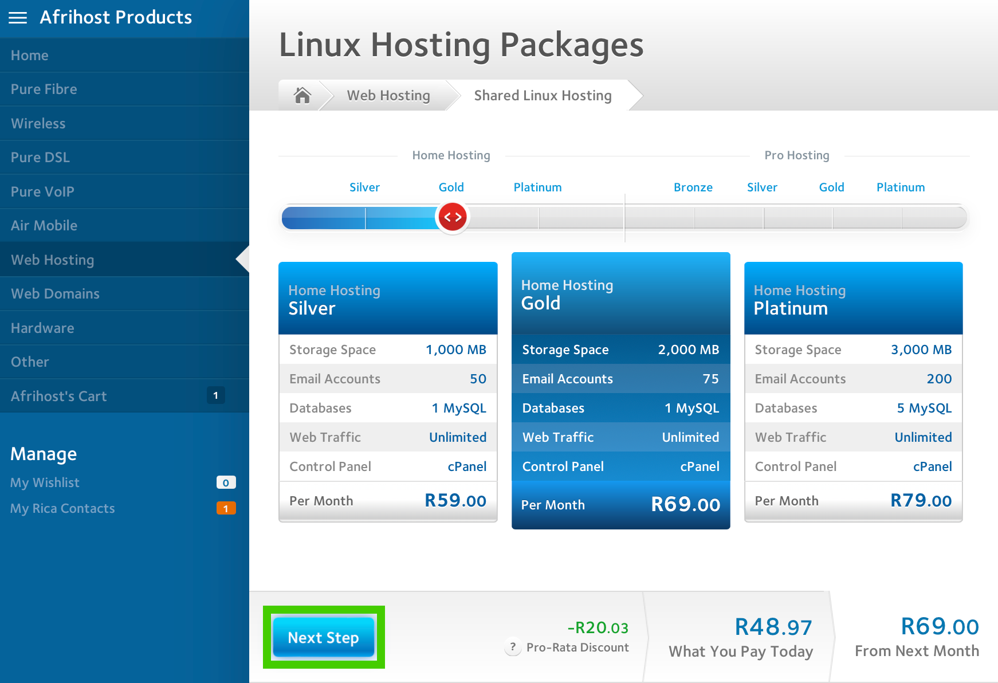Select Pro Hosting Gold tier label
The image size is (998, 683).
pos(831,187)
